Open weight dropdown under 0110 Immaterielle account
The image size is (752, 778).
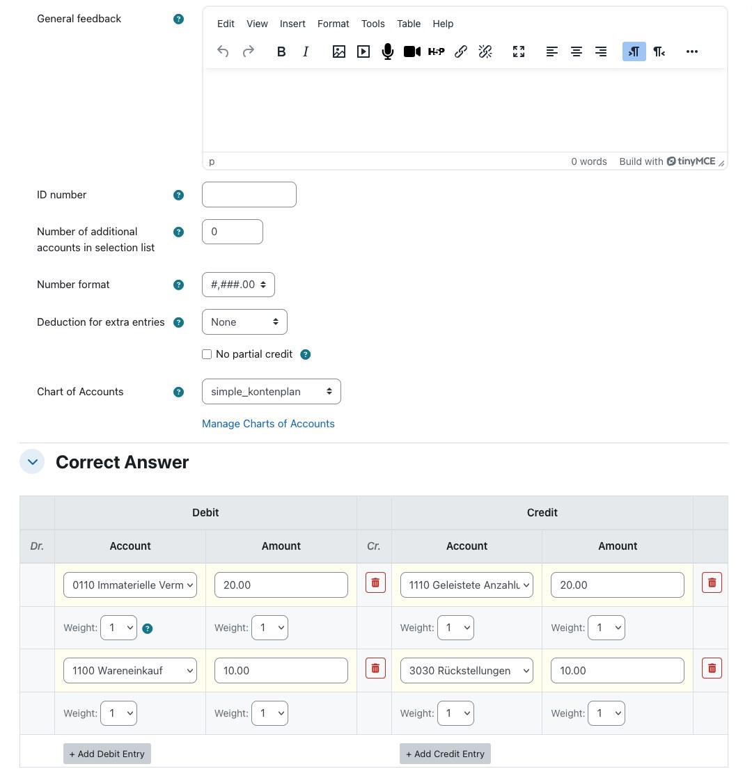coord(118,628)
